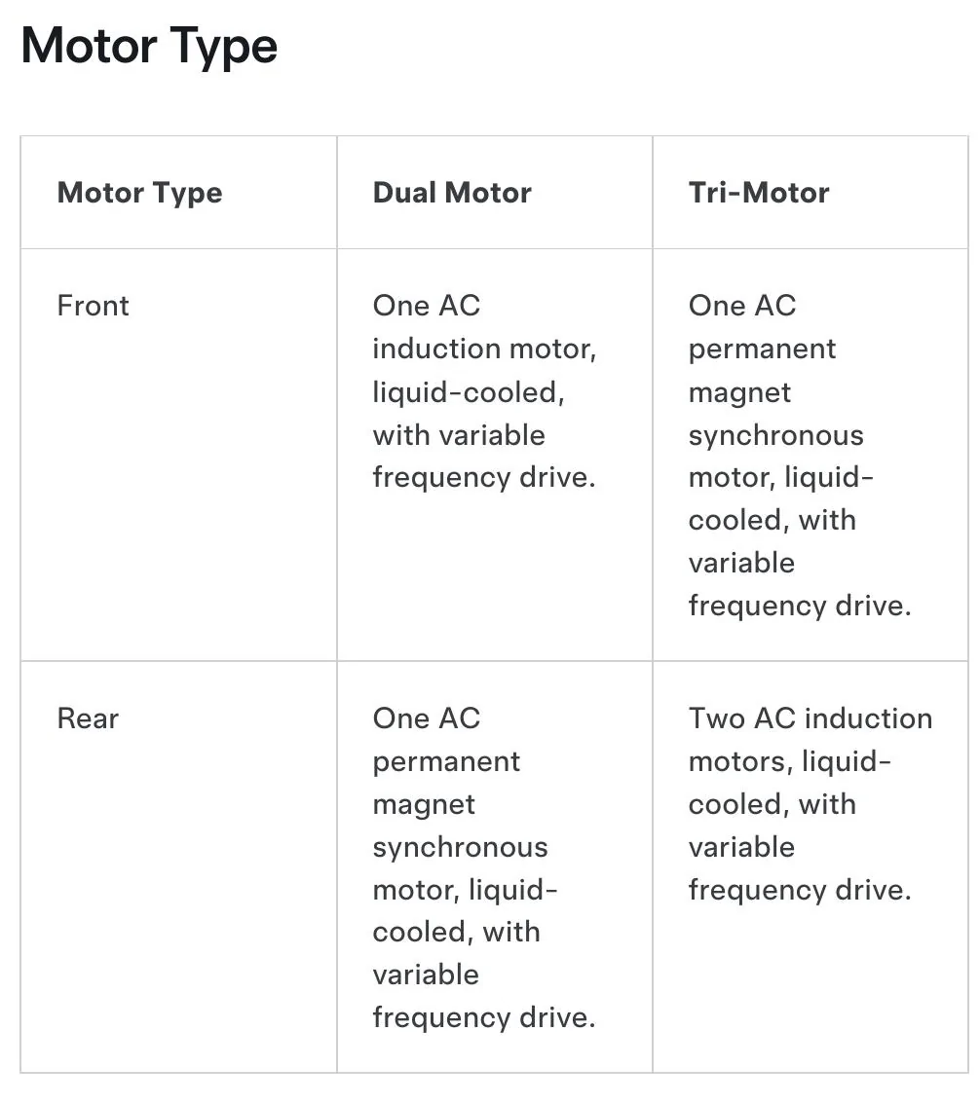This screenshot has width=980, height=1104.
Task: Click 'liquid-cooled,' text in Dual Motor front
Action: 469,393
